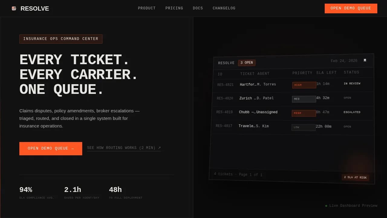
Task: Open the CHANGELOG nav item
Action: [224, 8]
